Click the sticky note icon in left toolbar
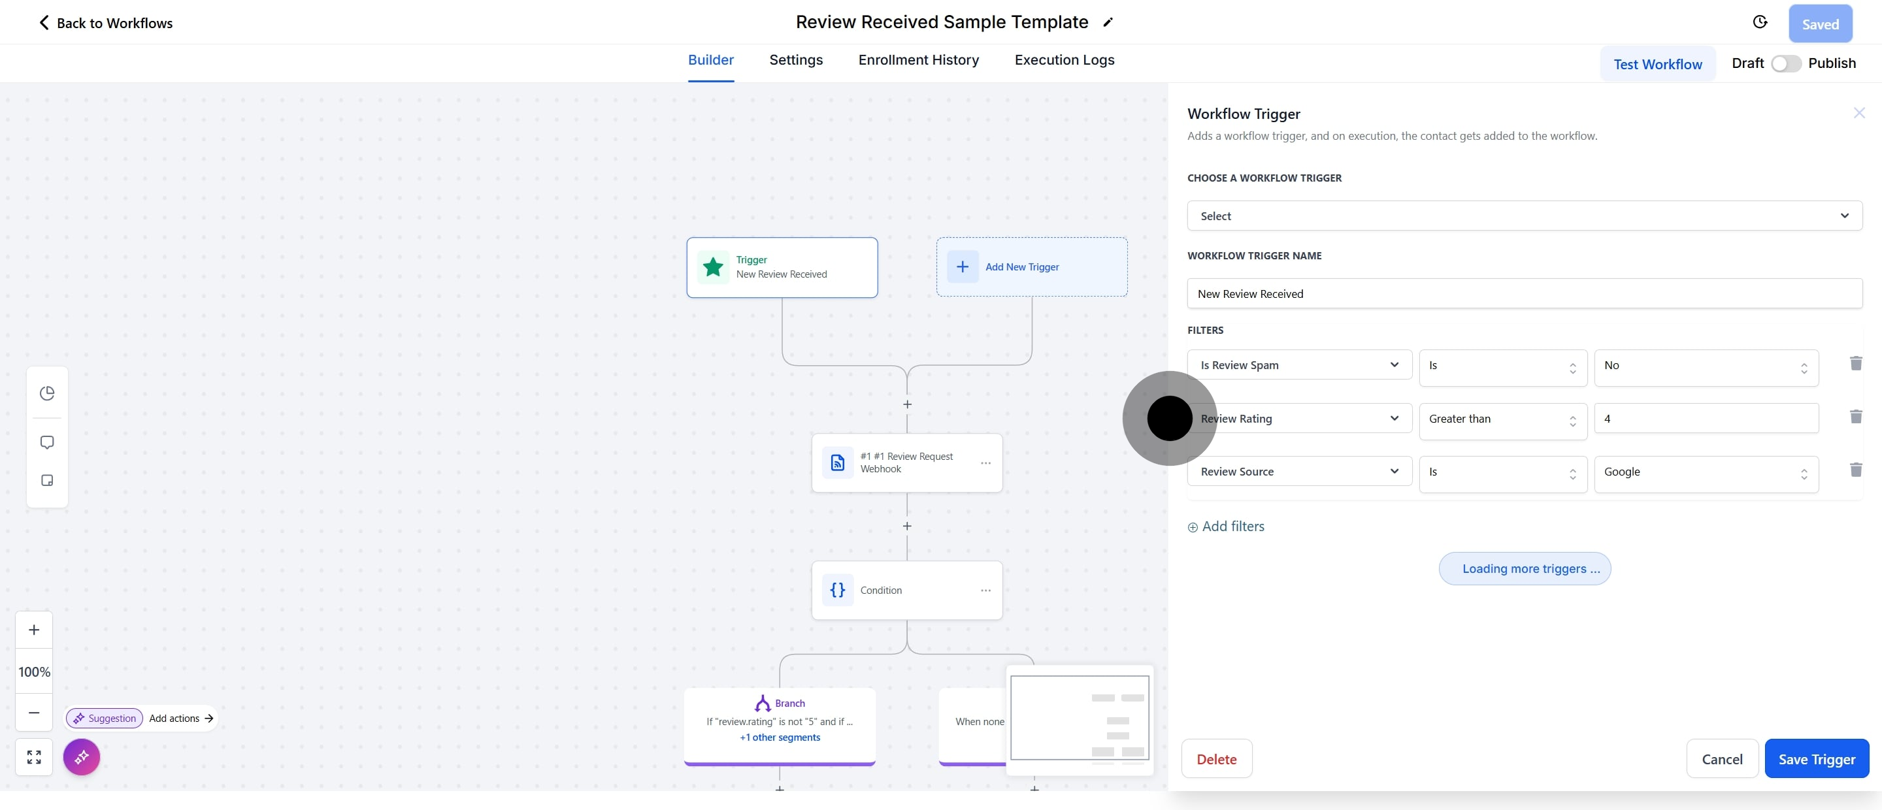 click(47, 481)
